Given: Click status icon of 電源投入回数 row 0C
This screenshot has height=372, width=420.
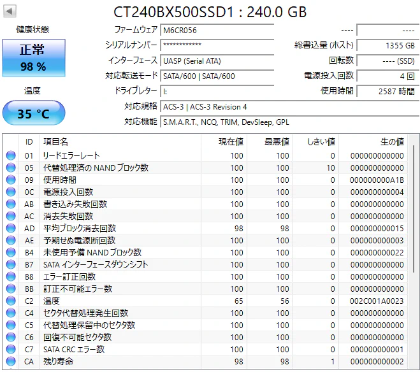Looking at the screenshot, I should 11,192.
